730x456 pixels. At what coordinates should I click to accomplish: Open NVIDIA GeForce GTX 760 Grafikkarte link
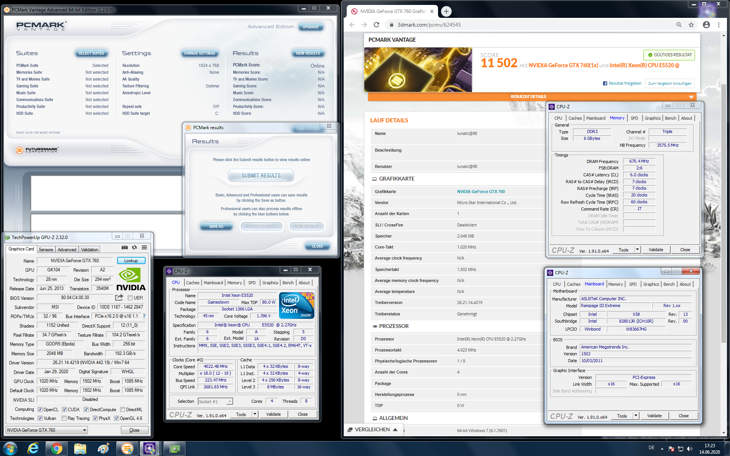pyautogui.click(x=481, y=192)
